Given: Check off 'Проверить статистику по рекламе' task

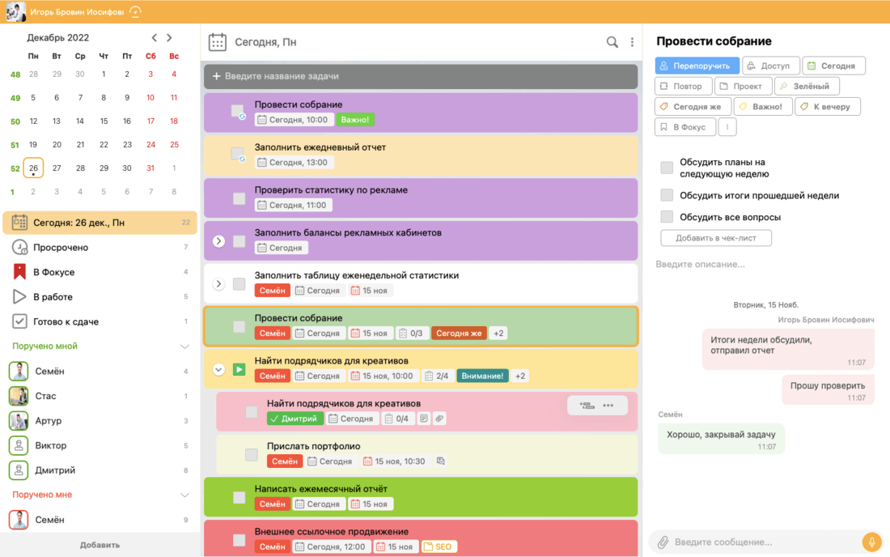Looking at the screenshot, I should (x=239, y=198).
